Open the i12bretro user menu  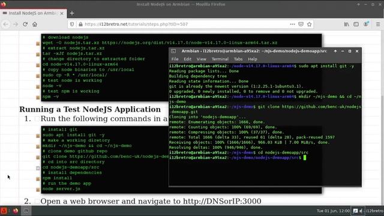(374, 211)
